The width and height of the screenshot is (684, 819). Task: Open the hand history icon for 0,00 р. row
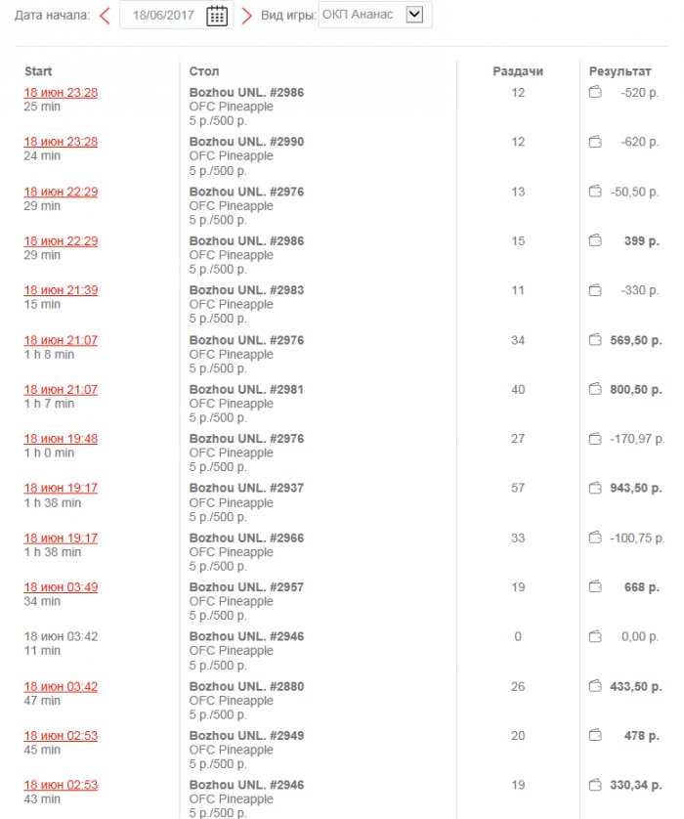pyautogui.click(x=595, y=636)
